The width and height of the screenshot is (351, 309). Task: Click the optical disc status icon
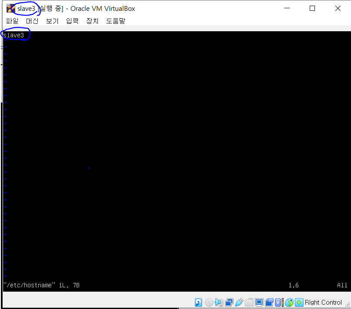[209, 302]
